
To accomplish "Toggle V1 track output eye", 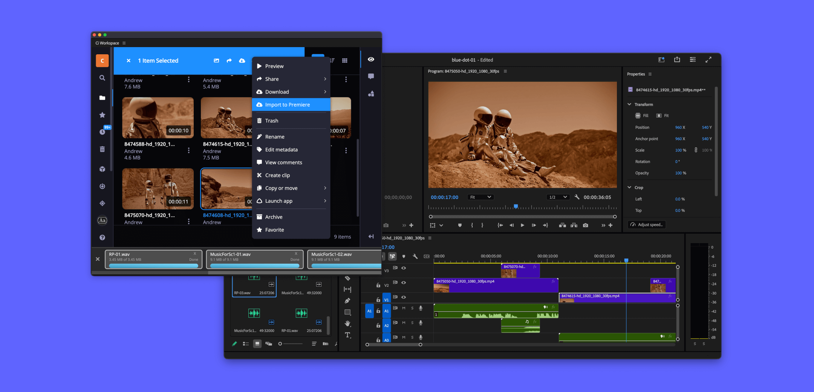I will click(x=404, y=297).
